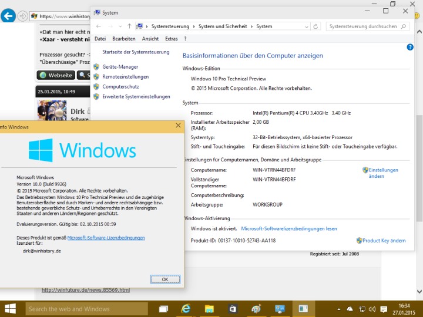Click Search the web and Windows box
Screen dimensions: 423x317
[x=86, y=309]
